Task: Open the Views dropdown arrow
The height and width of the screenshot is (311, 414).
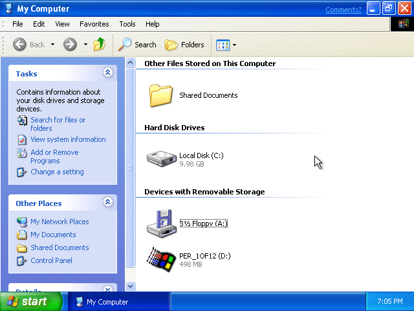Action: pyautogui.click(x=234, y=45)
